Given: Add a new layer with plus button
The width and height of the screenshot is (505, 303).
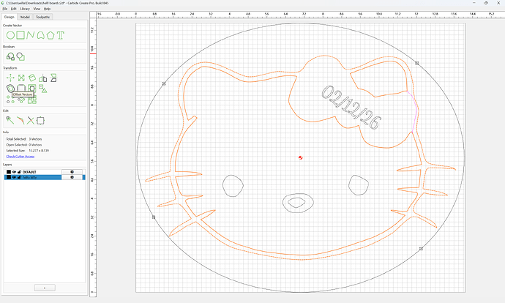Looking at the screenshot, I should (x=45, y=288).
